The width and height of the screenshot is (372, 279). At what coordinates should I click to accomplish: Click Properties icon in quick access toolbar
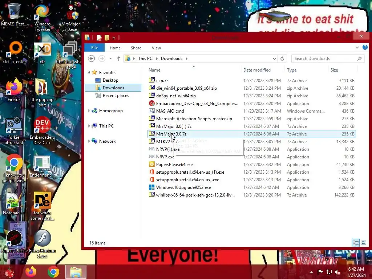(x=99, y=37)
